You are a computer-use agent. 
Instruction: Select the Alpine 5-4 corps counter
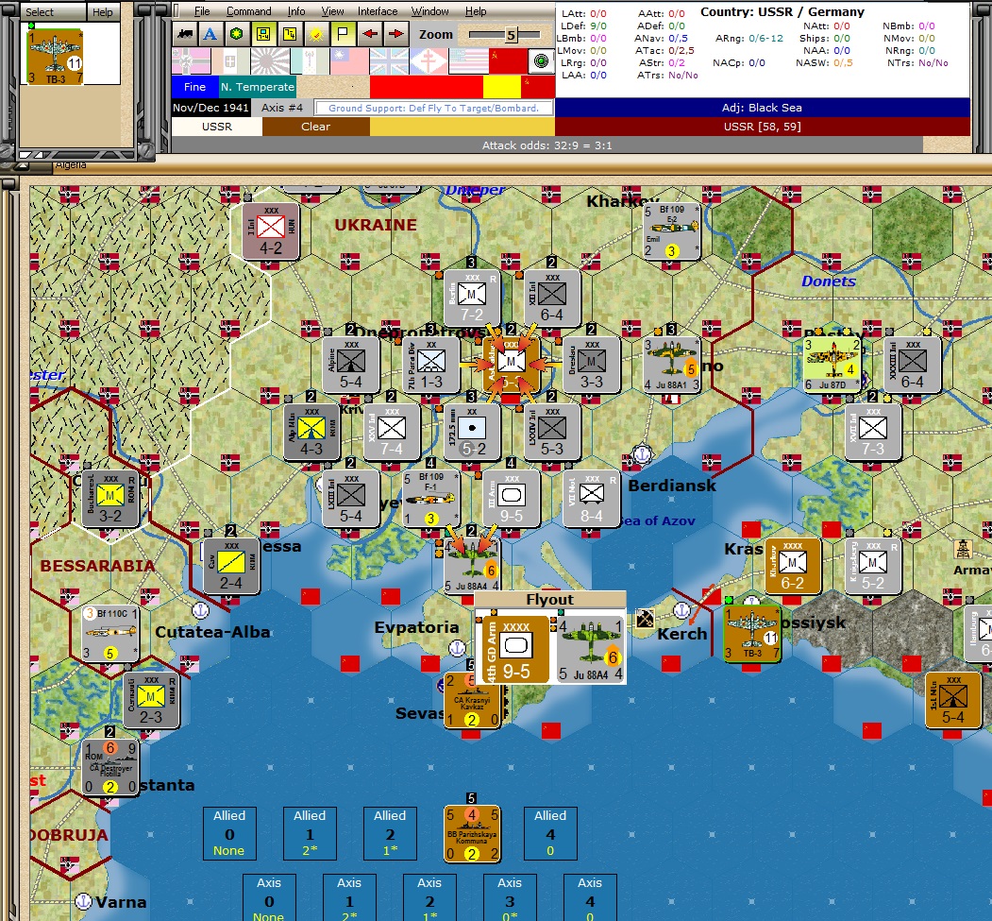point(350,365)
